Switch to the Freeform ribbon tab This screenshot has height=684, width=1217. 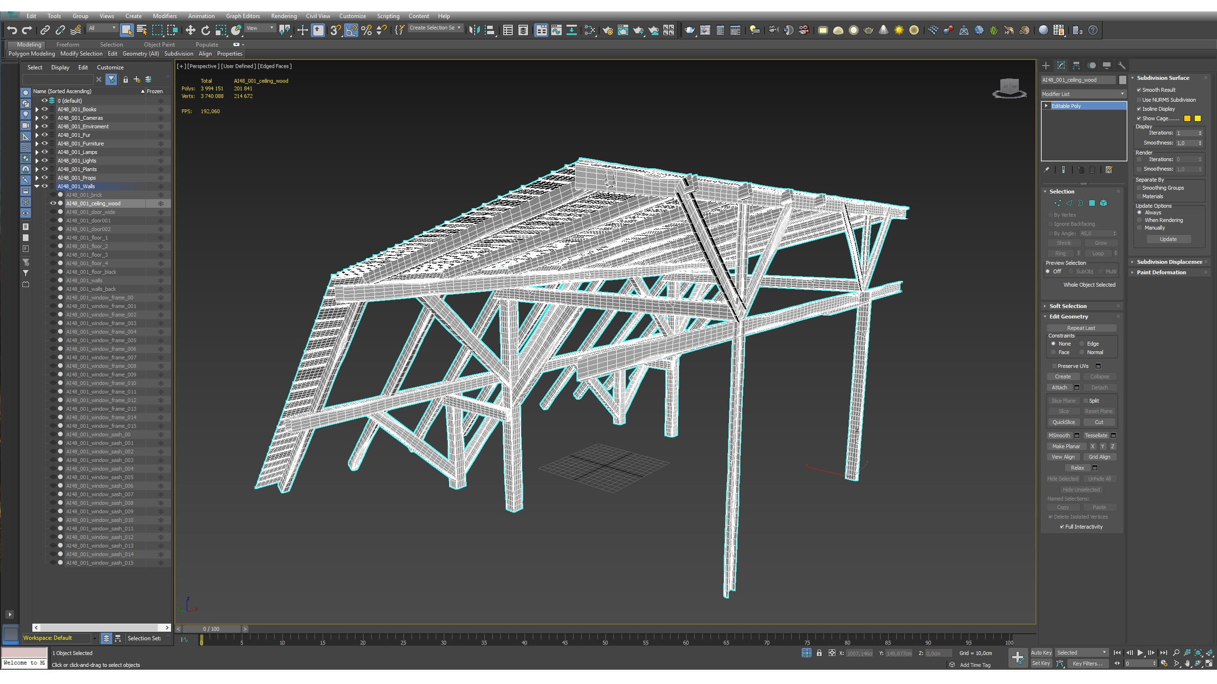coord(67,45)
